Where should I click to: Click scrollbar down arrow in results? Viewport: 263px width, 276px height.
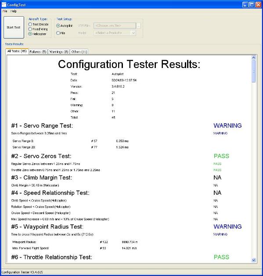254,260
